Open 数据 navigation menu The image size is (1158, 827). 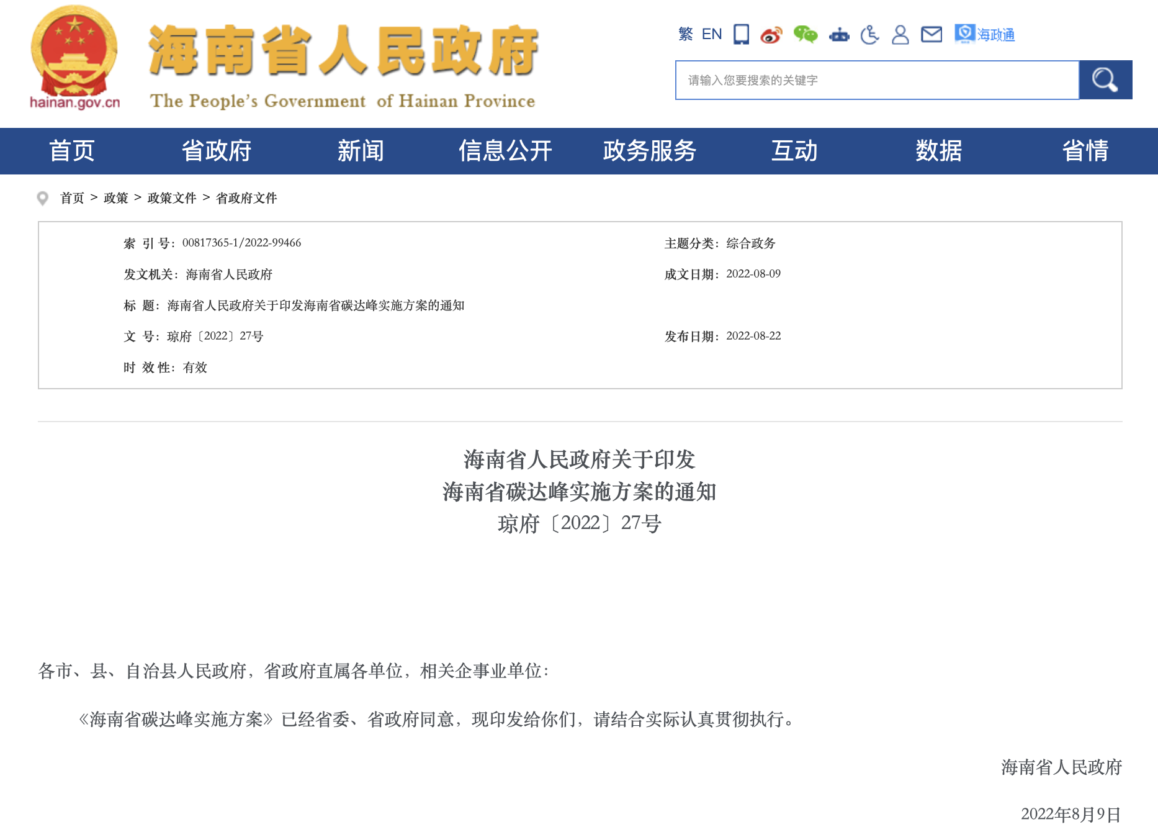pyautogui.click(x=939, y=151)
